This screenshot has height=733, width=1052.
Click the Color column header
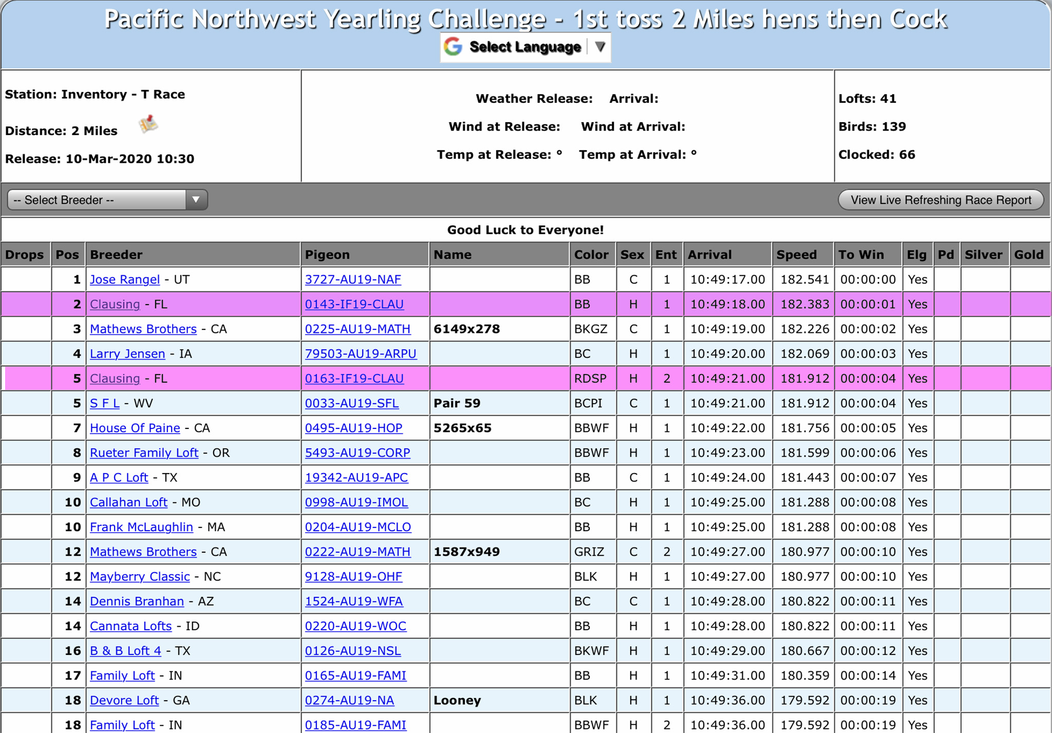click(592, 254)
